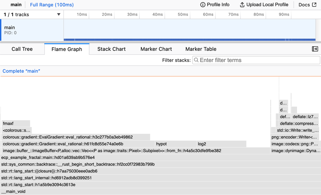321x195 pixels.
Task: Switch to the Stack Chart tab
Action: [111, 49]
